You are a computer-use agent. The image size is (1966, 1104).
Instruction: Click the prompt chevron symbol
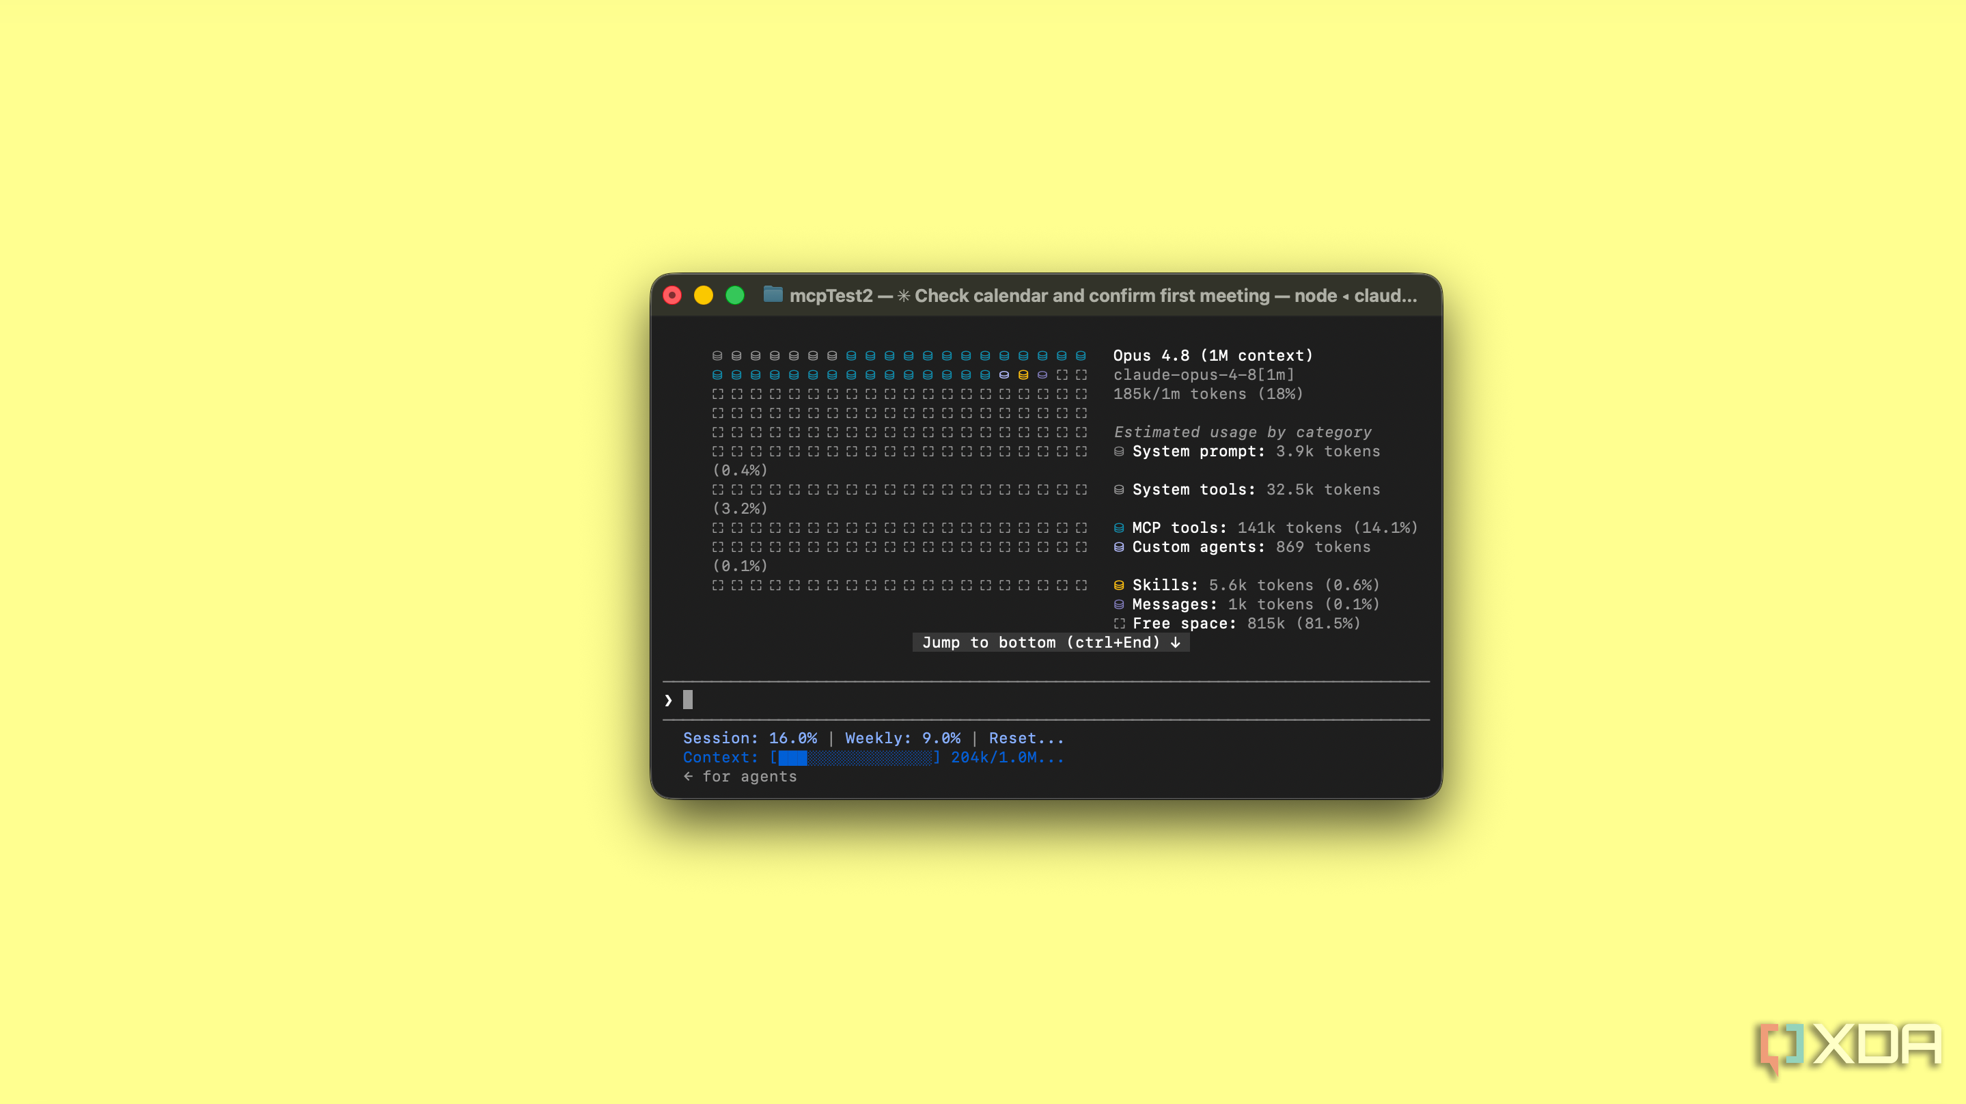[x=669, y=700]
